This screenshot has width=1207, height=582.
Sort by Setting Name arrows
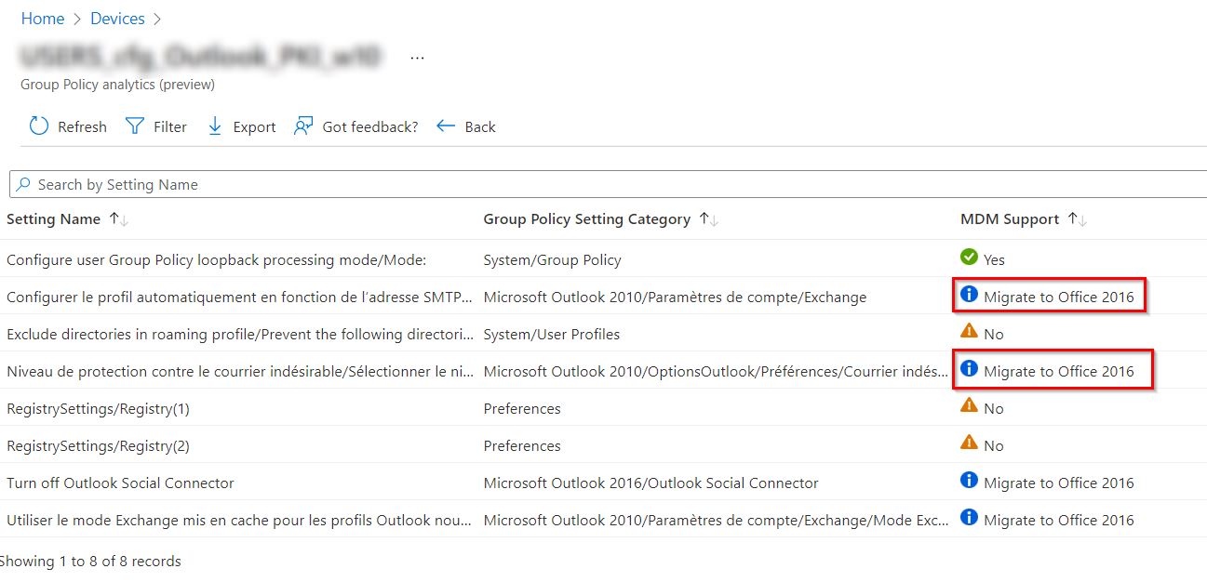(x=118, y=219)
